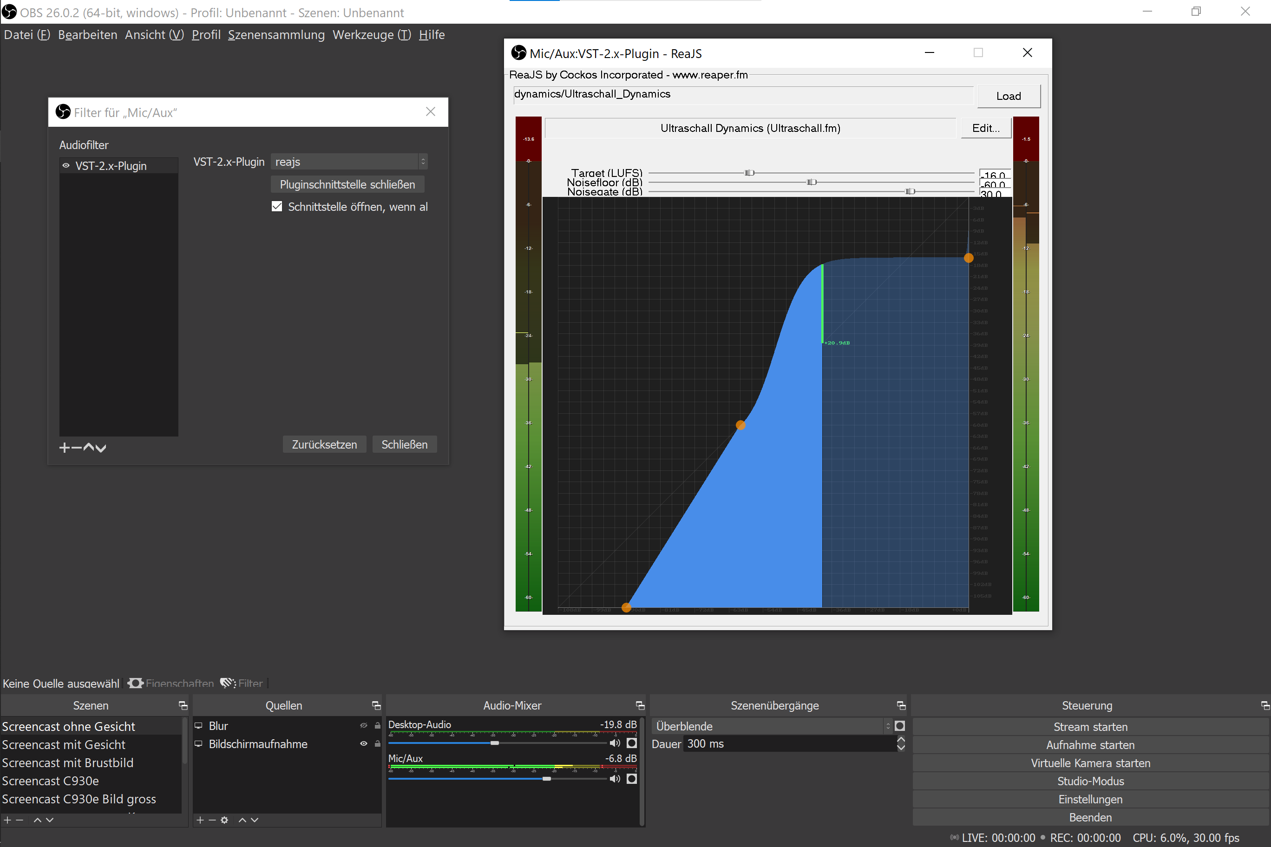The width and height of the screenshot is (1271, 847).
Task: Add an audio filter with the plus icon
Action: [x=64, y=448]
